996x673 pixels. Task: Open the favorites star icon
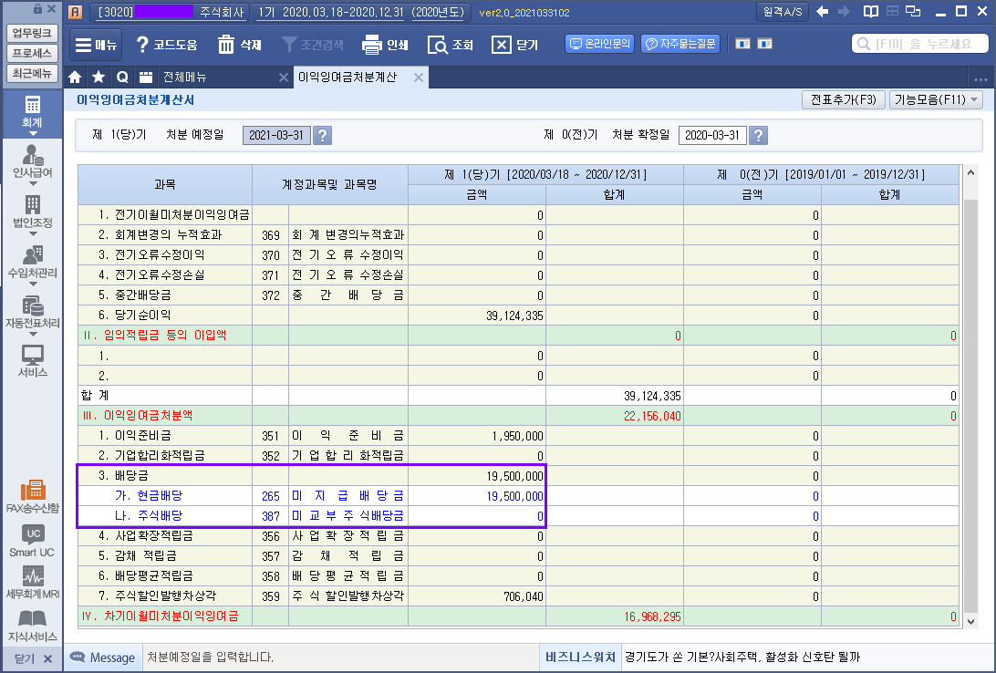pyautogui.click(x=98, y=78)
